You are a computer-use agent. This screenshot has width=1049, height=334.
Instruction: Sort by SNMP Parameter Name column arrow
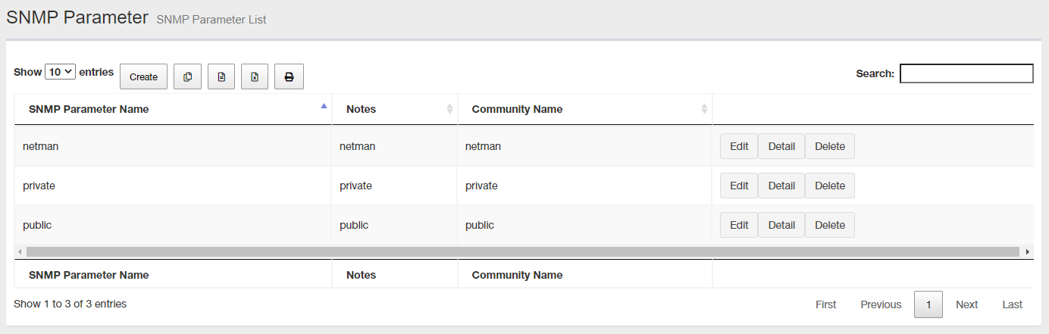(324, 107)
